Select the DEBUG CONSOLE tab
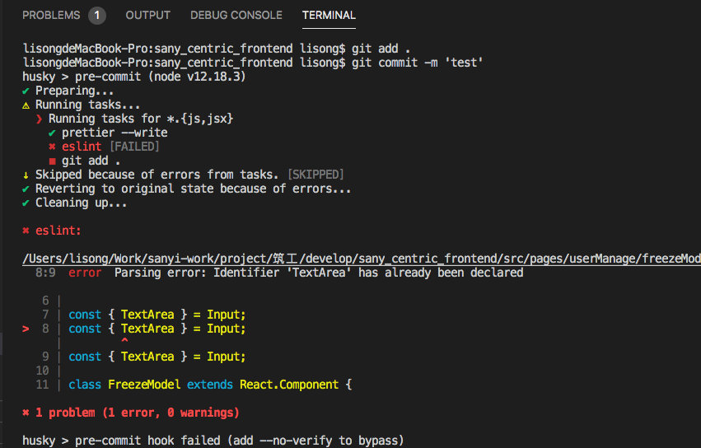The width and height of the screenshot is (701, 448). click(x=236, y=15)
